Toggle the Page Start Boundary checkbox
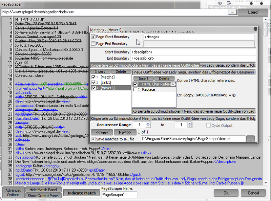This screenshot has width=271, height=201. pos(93,37)
